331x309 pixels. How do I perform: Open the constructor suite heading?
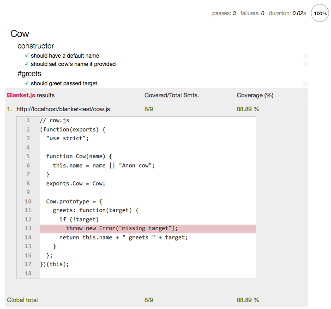(x=36, y=46)
